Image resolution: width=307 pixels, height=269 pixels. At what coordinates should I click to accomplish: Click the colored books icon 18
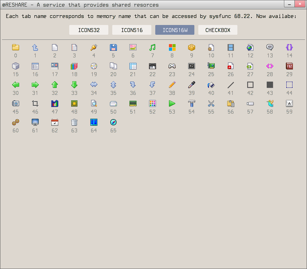74,66
